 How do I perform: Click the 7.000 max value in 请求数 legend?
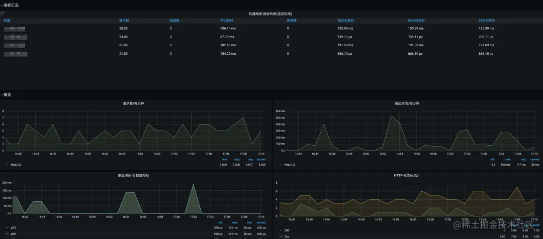pyautogui.click(x=236, y=165)
